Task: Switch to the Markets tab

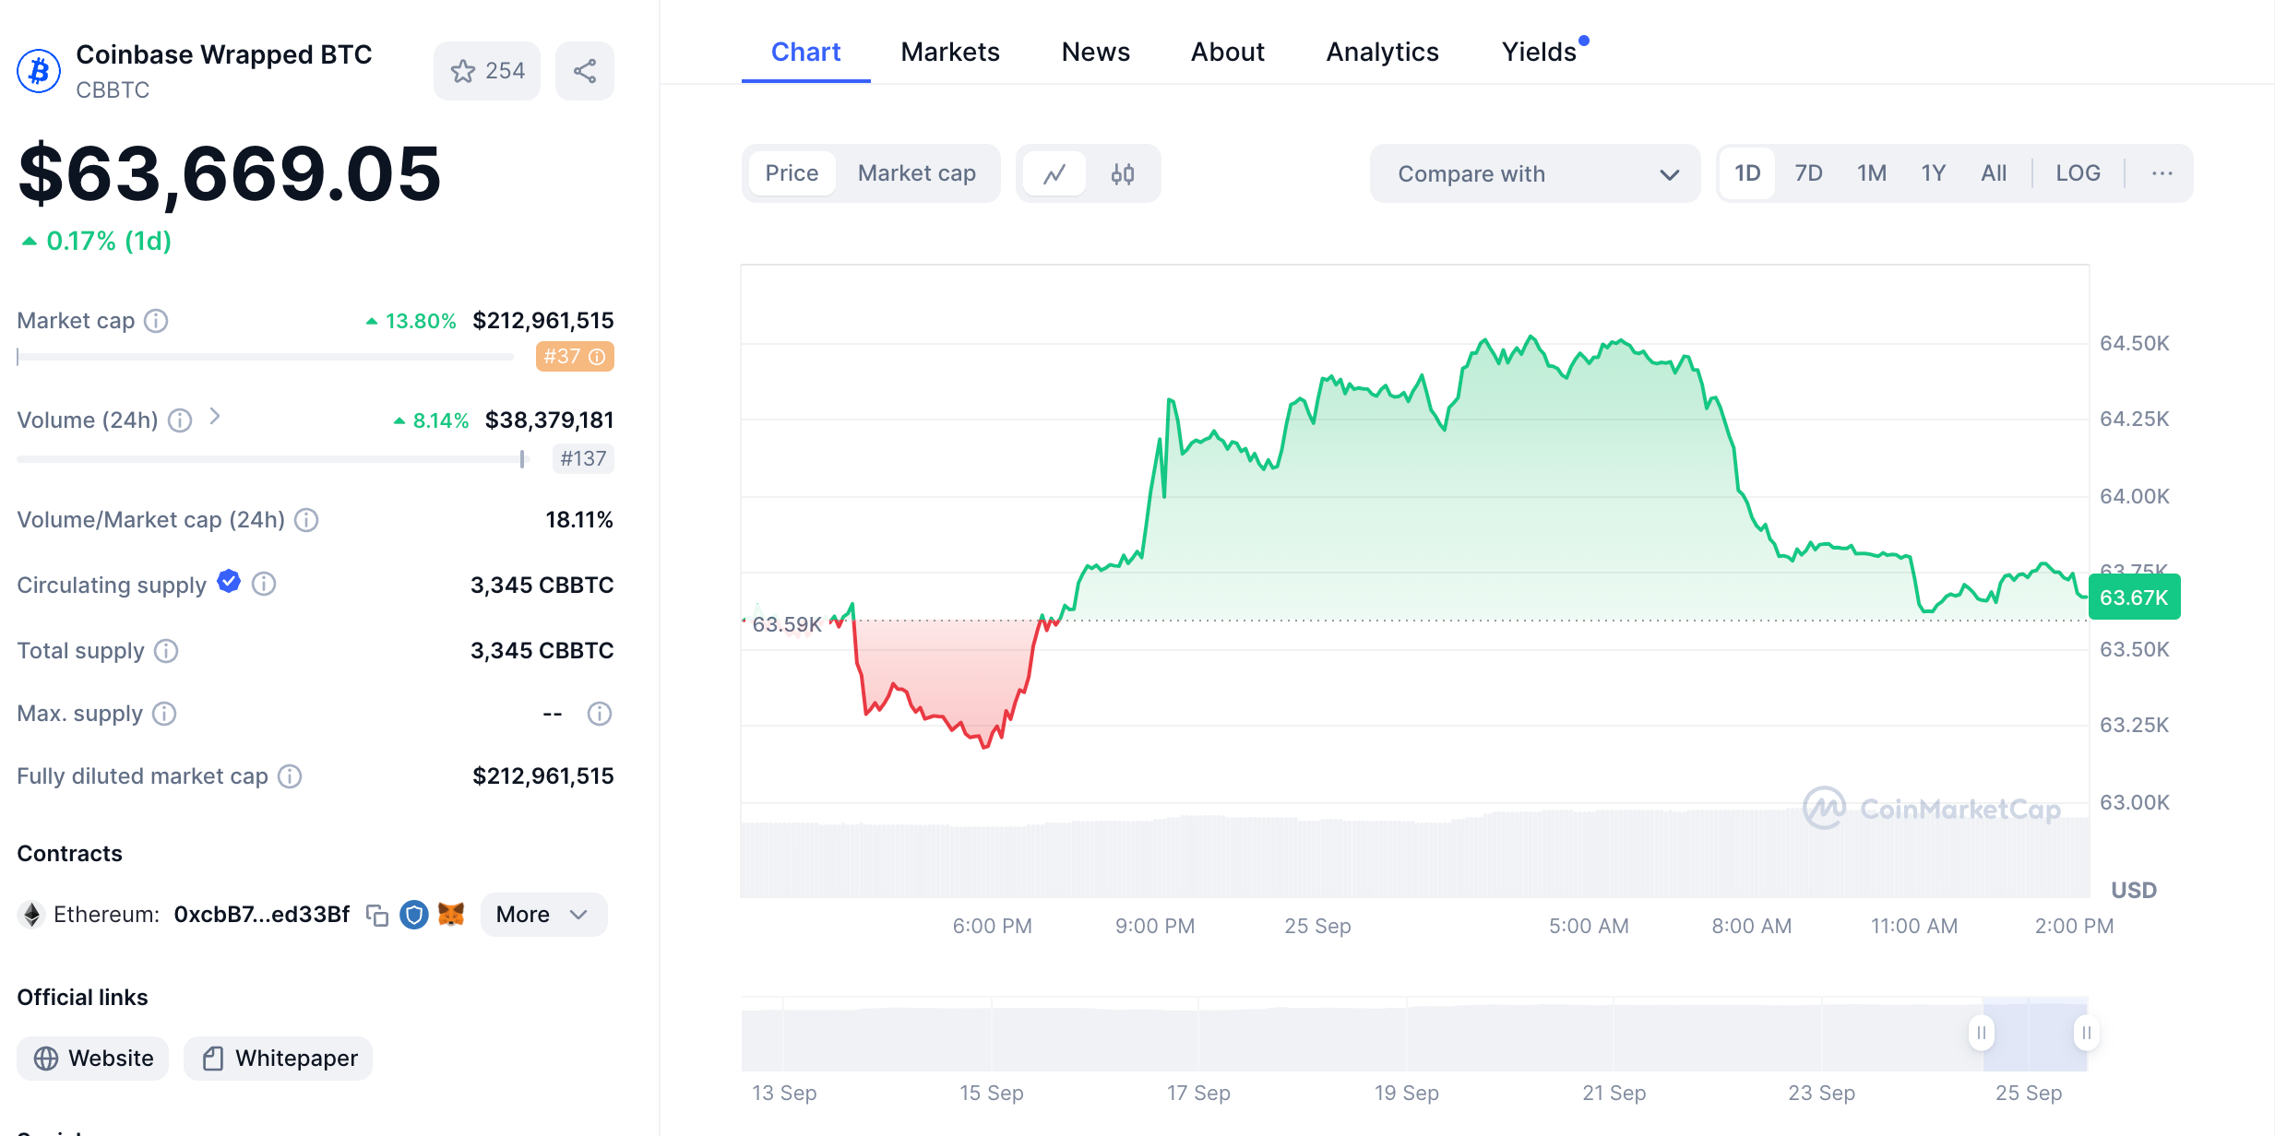Action: (x=950, y=53)
